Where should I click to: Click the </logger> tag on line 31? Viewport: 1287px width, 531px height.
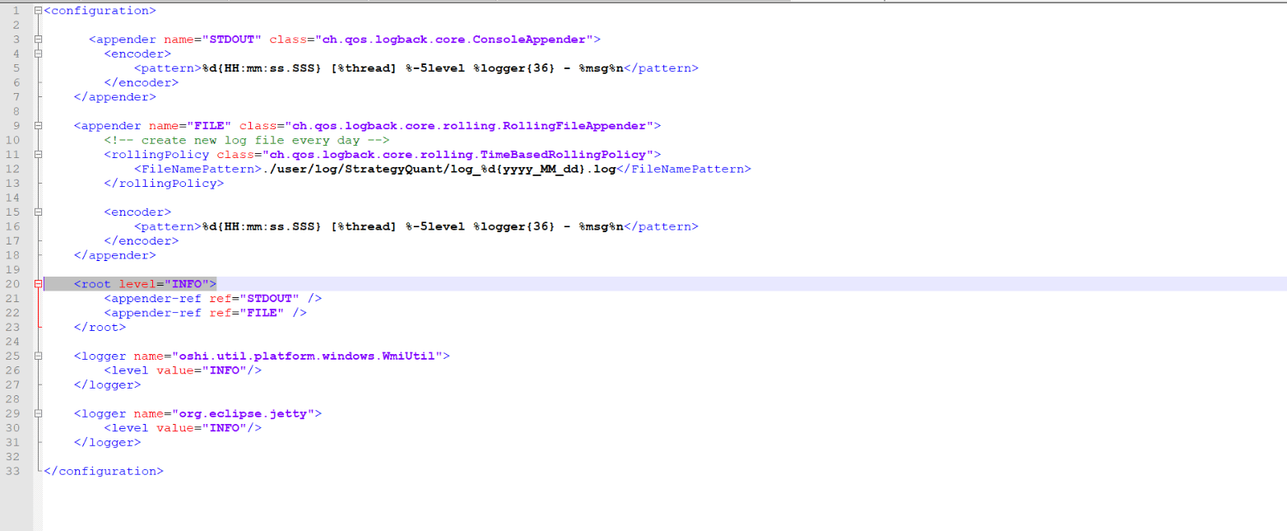tap(107, 443)
